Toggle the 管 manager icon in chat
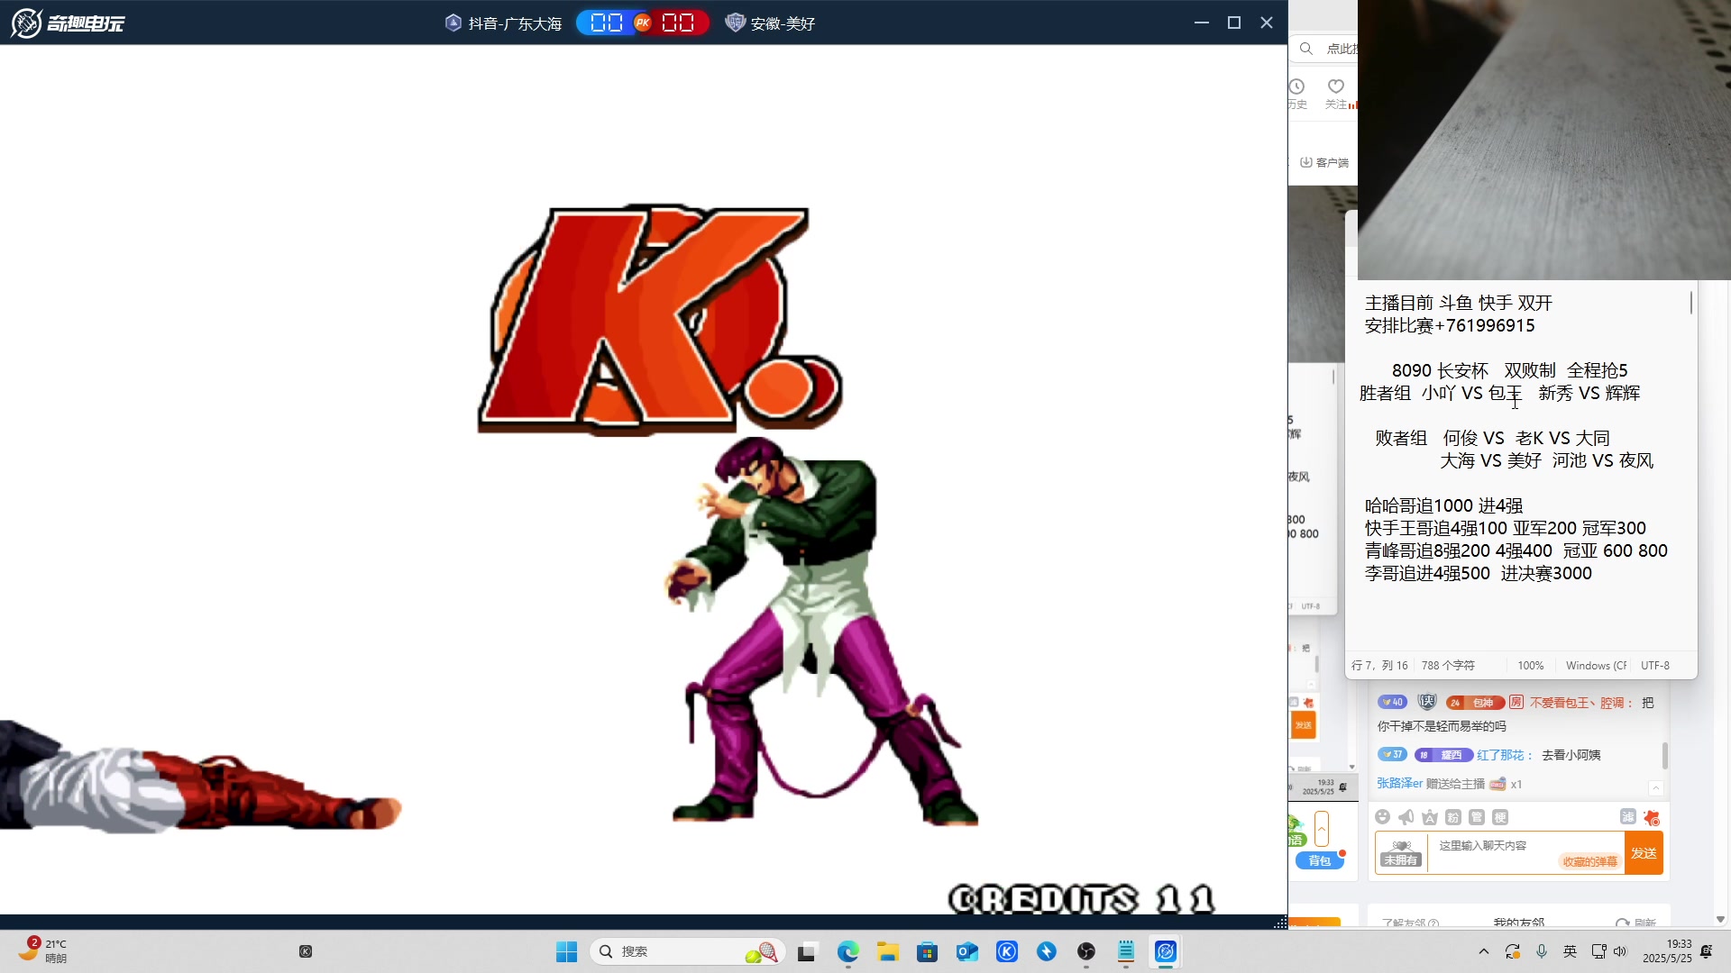The width and height of the screenshot is (1731, 973). 1477,817
